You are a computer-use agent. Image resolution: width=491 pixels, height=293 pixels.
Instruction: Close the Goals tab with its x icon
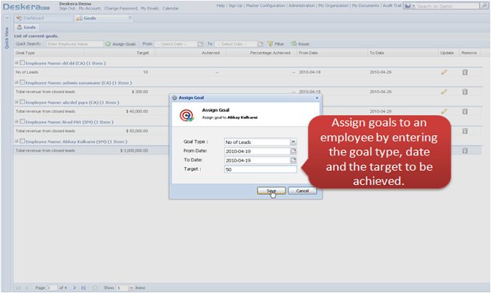(130, 18)
